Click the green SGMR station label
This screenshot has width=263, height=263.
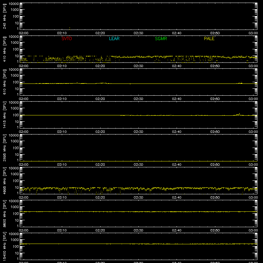[x=161, y=38]
